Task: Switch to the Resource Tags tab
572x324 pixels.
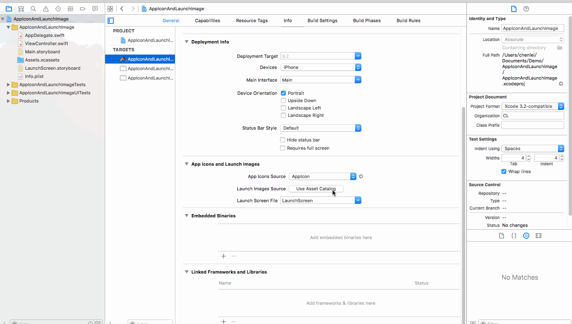Action: 252,21
